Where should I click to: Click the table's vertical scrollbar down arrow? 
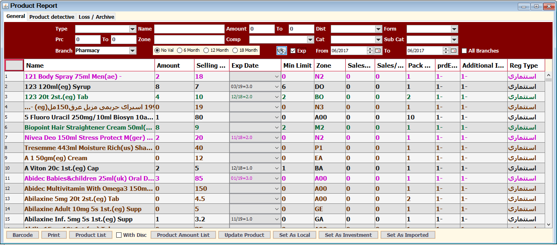click(548, 225)
